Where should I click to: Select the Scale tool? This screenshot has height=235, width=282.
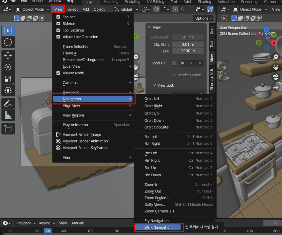click(8, 79)
